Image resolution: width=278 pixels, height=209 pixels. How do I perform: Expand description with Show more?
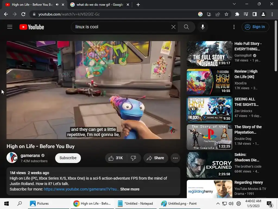point(129,189)
